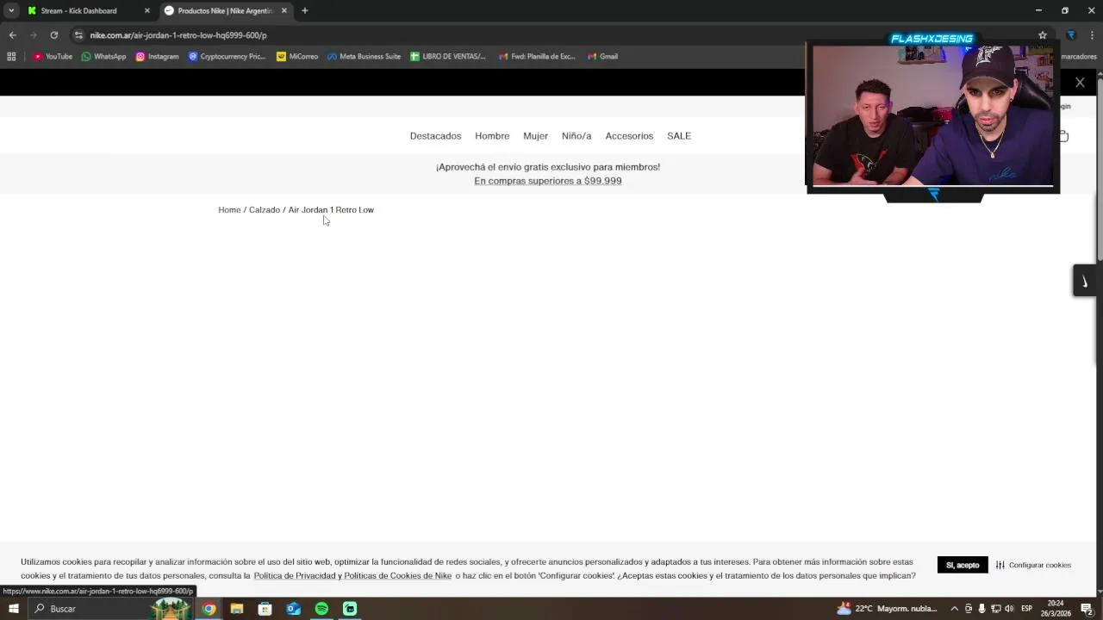Click 'En compras superiores a $99.999' link
The width and height of the screenshot is (1103, 620).
tap(548, 181)
